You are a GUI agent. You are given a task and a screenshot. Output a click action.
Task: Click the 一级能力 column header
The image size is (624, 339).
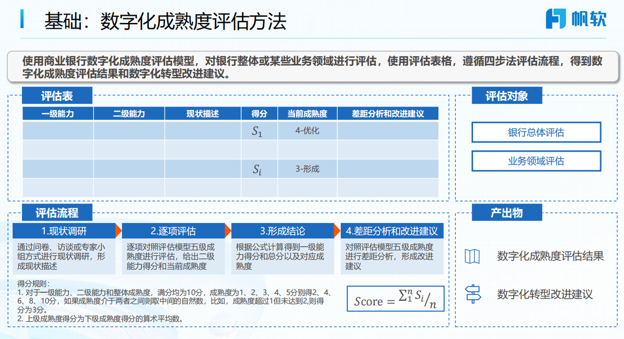(x=58, y=114)
